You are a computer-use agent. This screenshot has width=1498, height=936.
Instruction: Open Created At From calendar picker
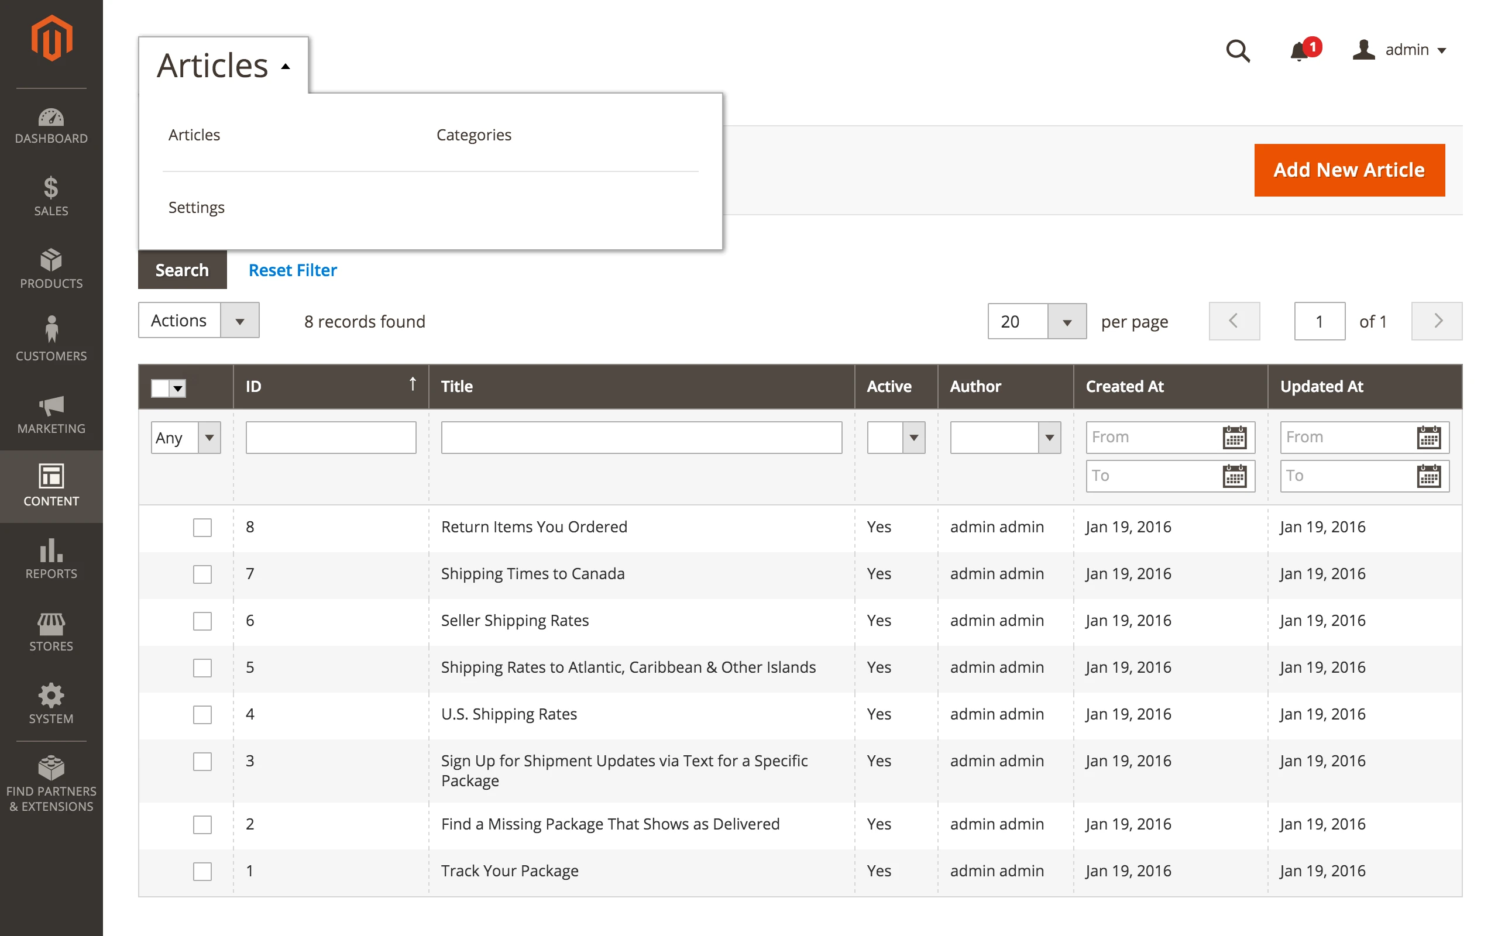[1234, 438]
